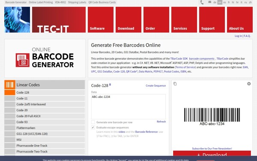Screen dimensions: 257x161
Task: Select Pharmacode One-Track barcode type
Action: [x=45, y=146]
